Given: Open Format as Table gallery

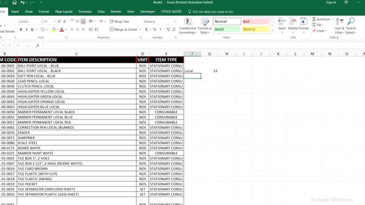Looking at the screenshot, I should point(205,26).
